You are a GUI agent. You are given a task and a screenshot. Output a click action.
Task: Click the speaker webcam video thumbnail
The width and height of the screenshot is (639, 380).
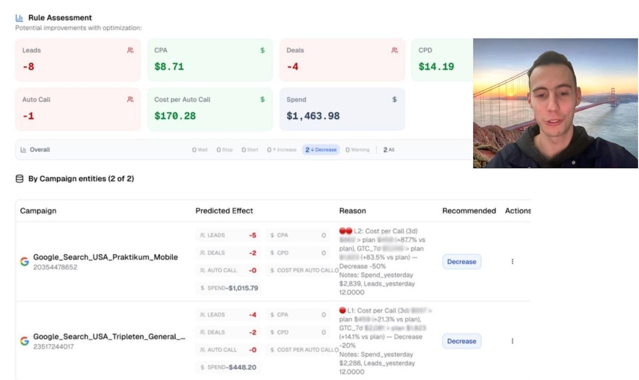(555, 103)
